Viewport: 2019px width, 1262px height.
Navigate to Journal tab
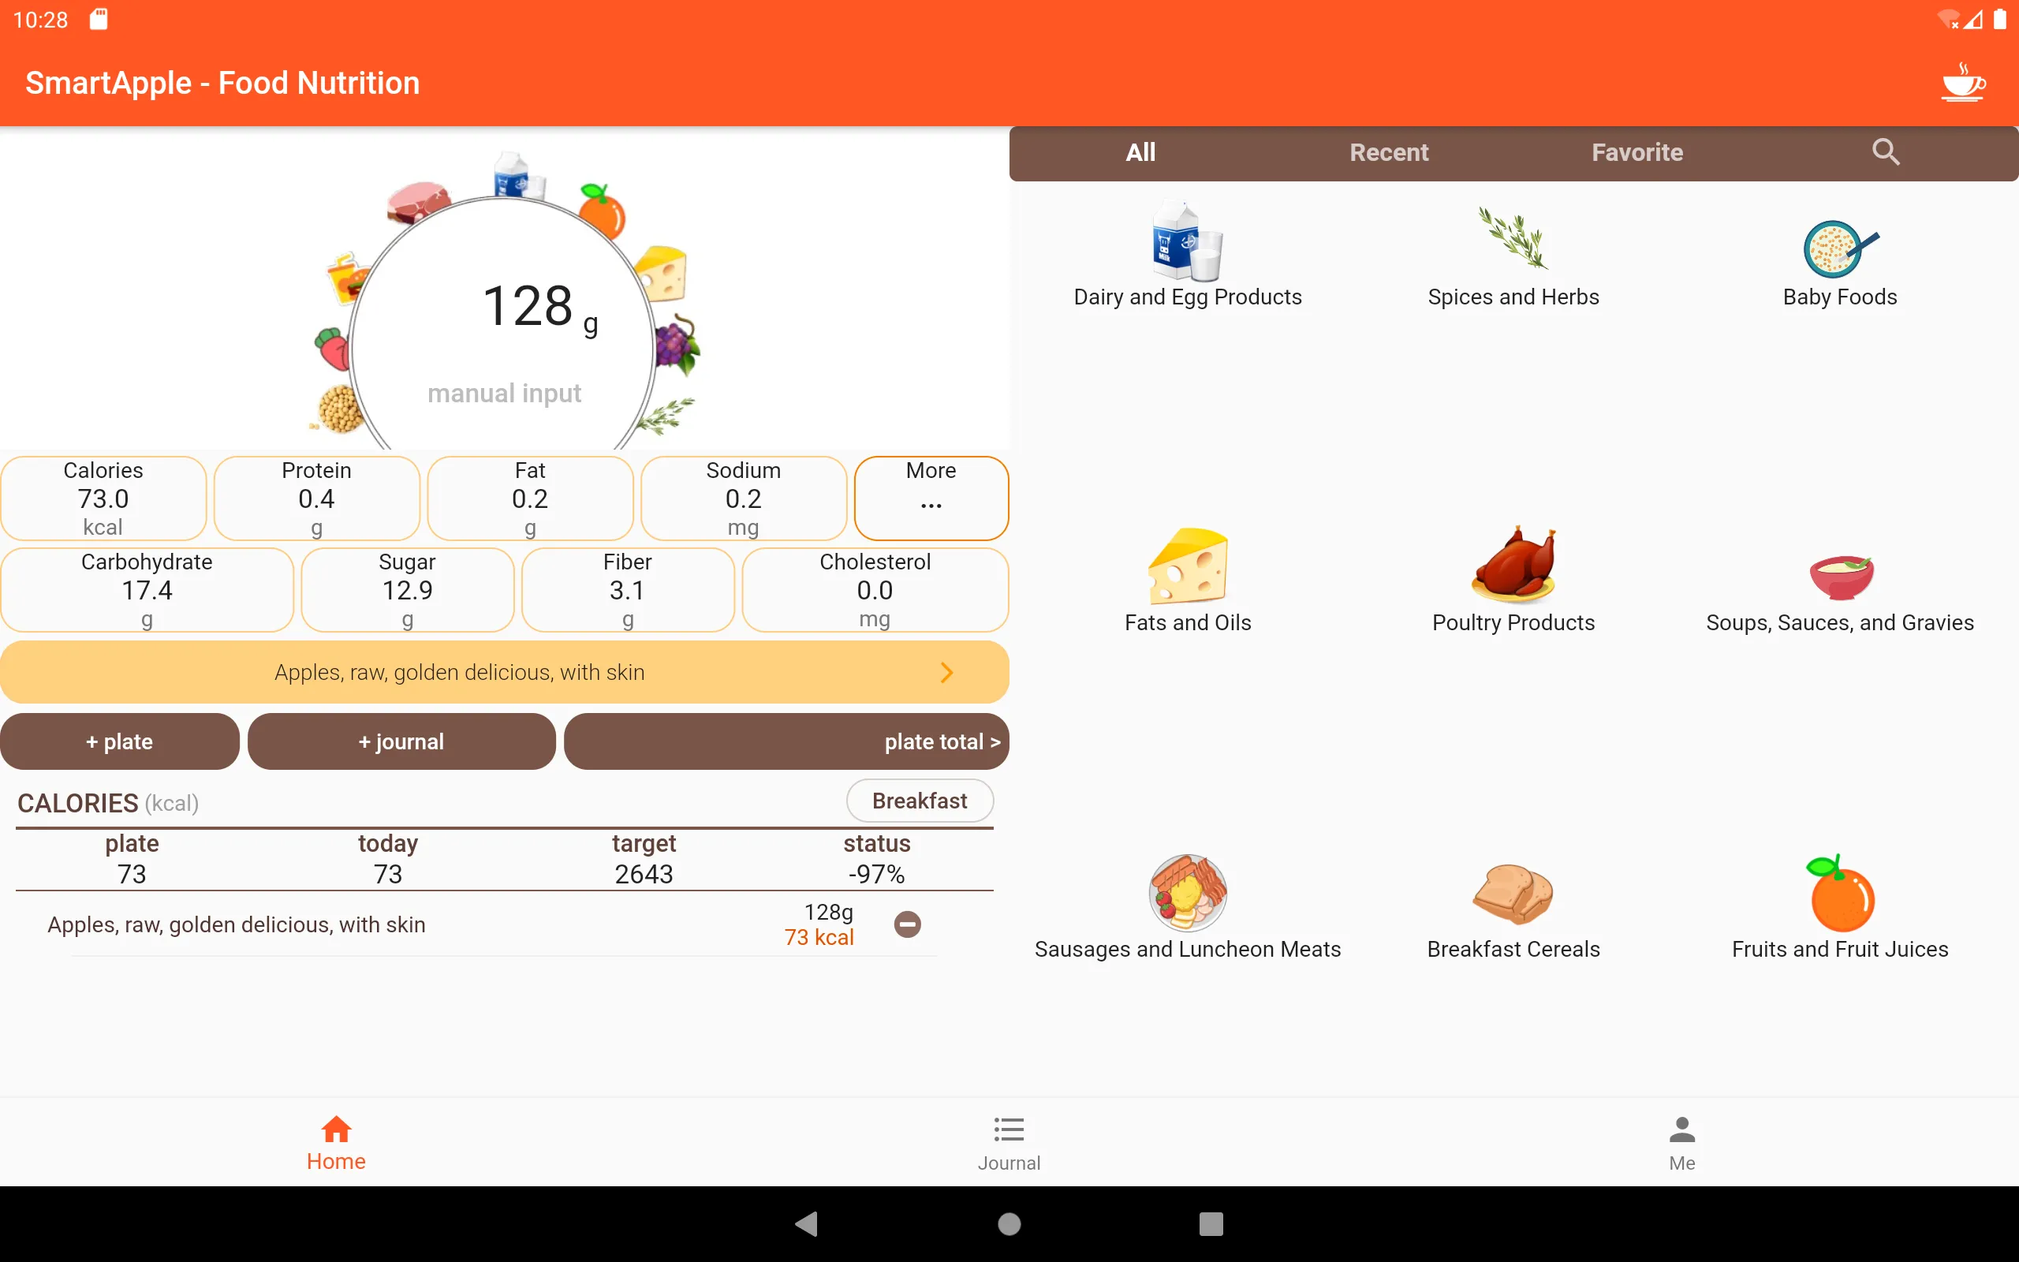coord(1009,1141)
